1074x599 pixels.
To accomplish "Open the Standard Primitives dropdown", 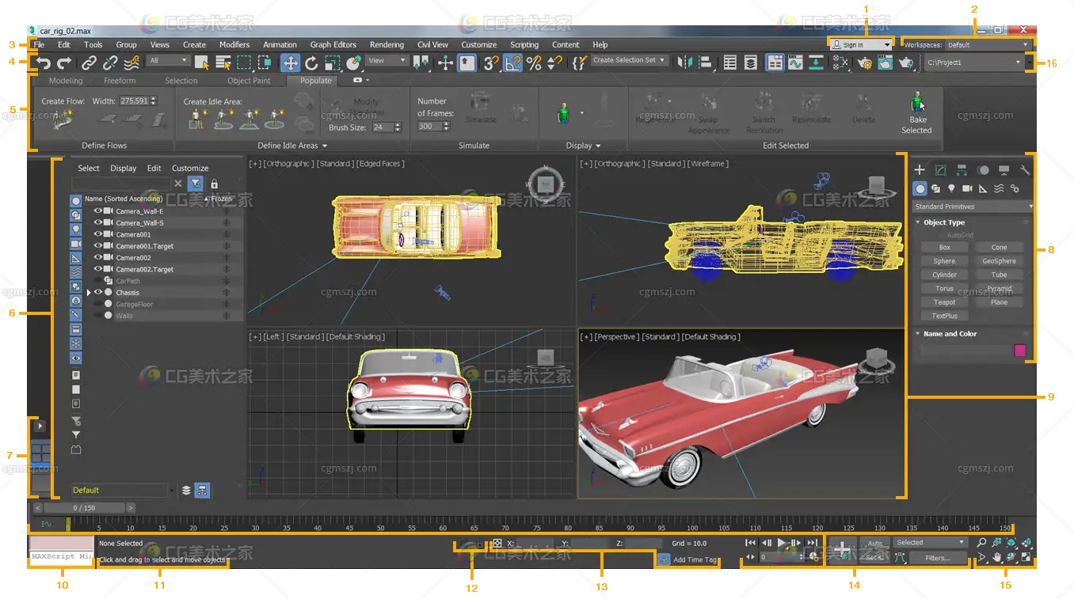I will (x=973, y=207).
